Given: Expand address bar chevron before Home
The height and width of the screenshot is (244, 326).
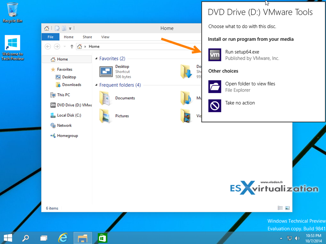Looking at the screenshot, I should [x=85, y=47].
